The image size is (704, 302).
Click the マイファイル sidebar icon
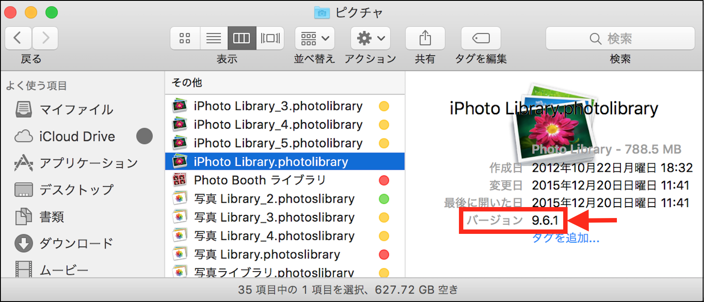click(24, 109)
